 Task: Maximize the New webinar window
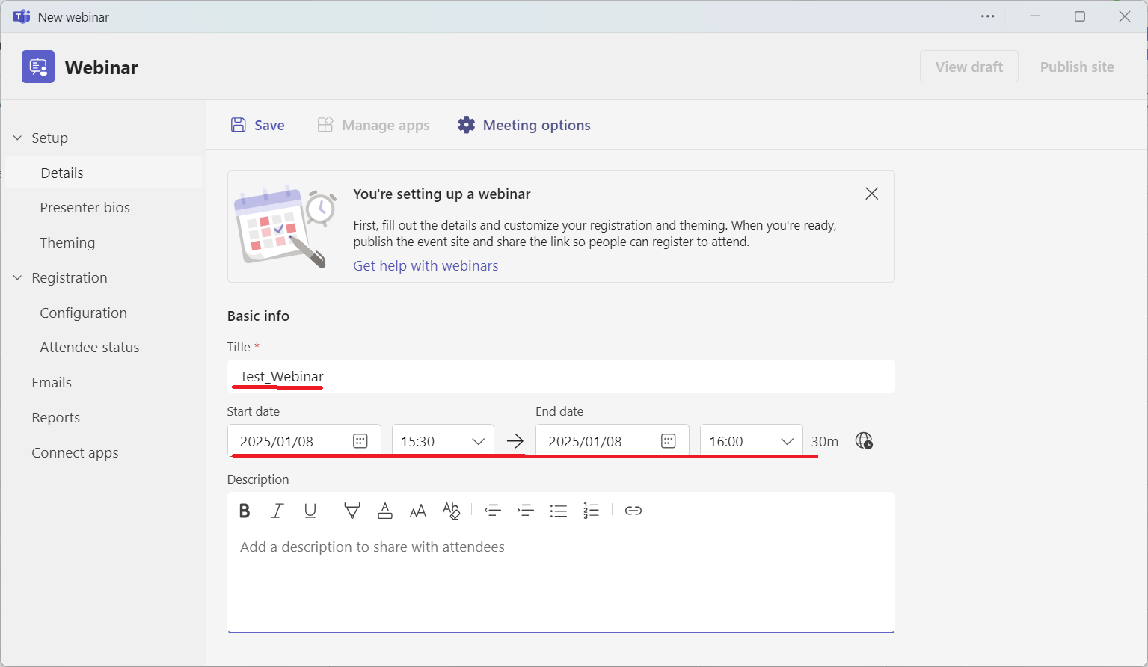(x=1080, y=16)
